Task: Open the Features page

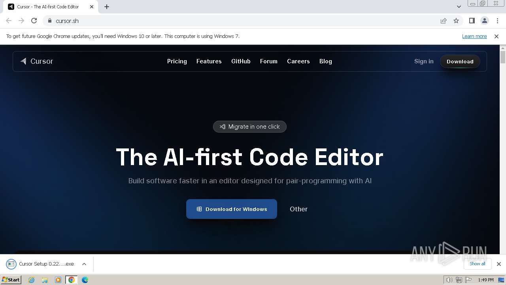Action: click(x=209, y=61)
